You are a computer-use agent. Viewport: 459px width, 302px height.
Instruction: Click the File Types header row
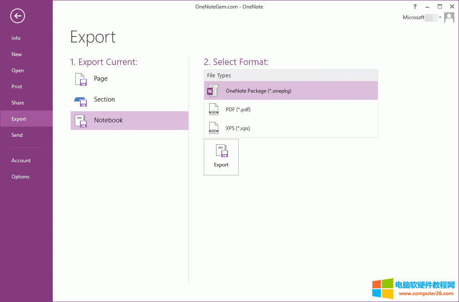[291, 75]
